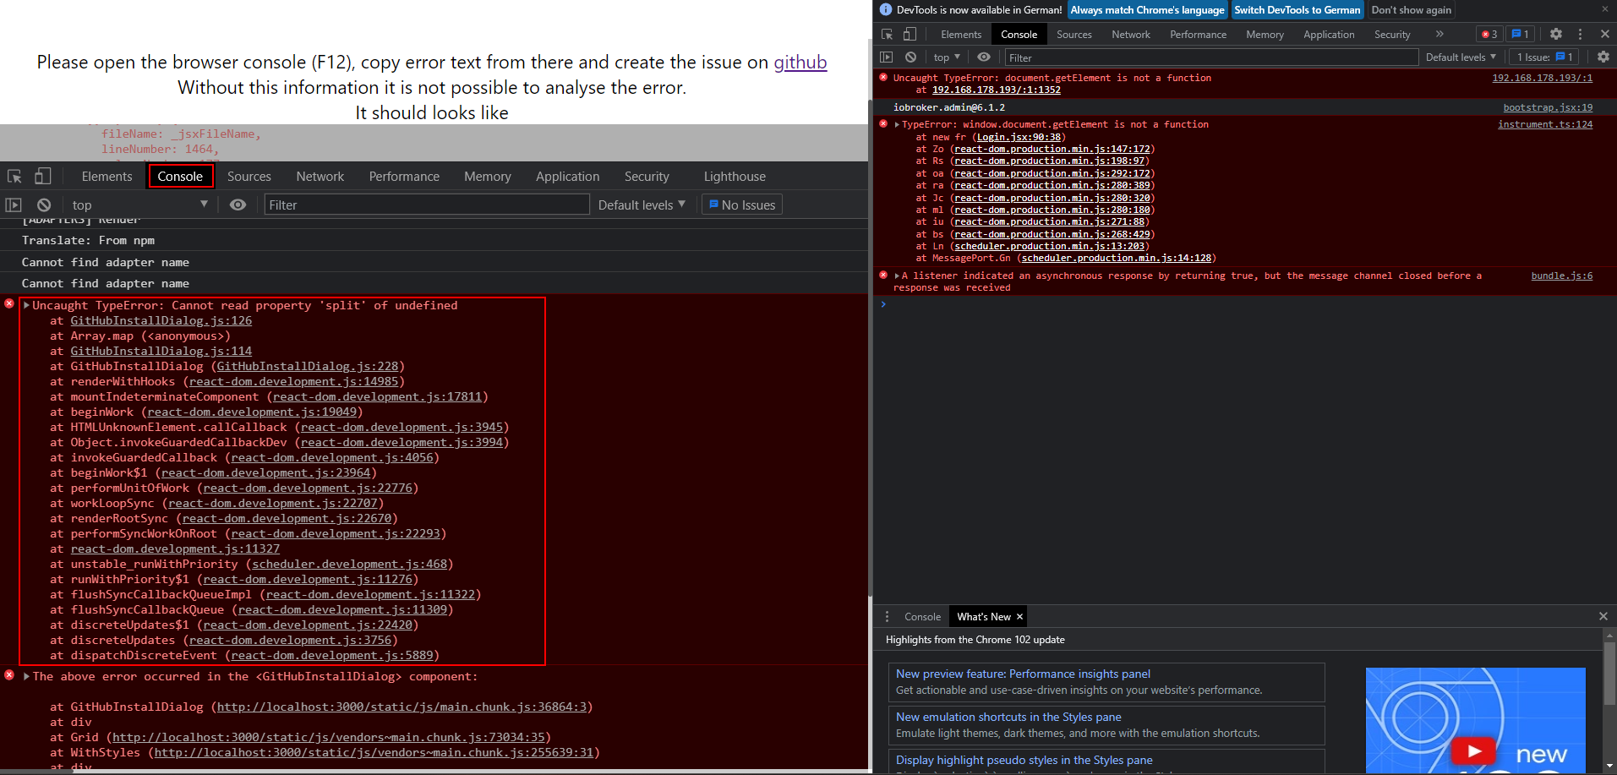
Task: Show the console sidebar in right DevTools
Action: pyautogui.click(x=887, y=57)
